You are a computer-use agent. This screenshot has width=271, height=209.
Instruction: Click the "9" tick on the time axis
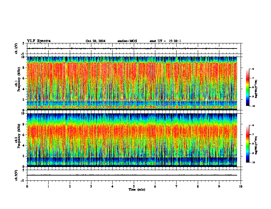tap(219, 186)
